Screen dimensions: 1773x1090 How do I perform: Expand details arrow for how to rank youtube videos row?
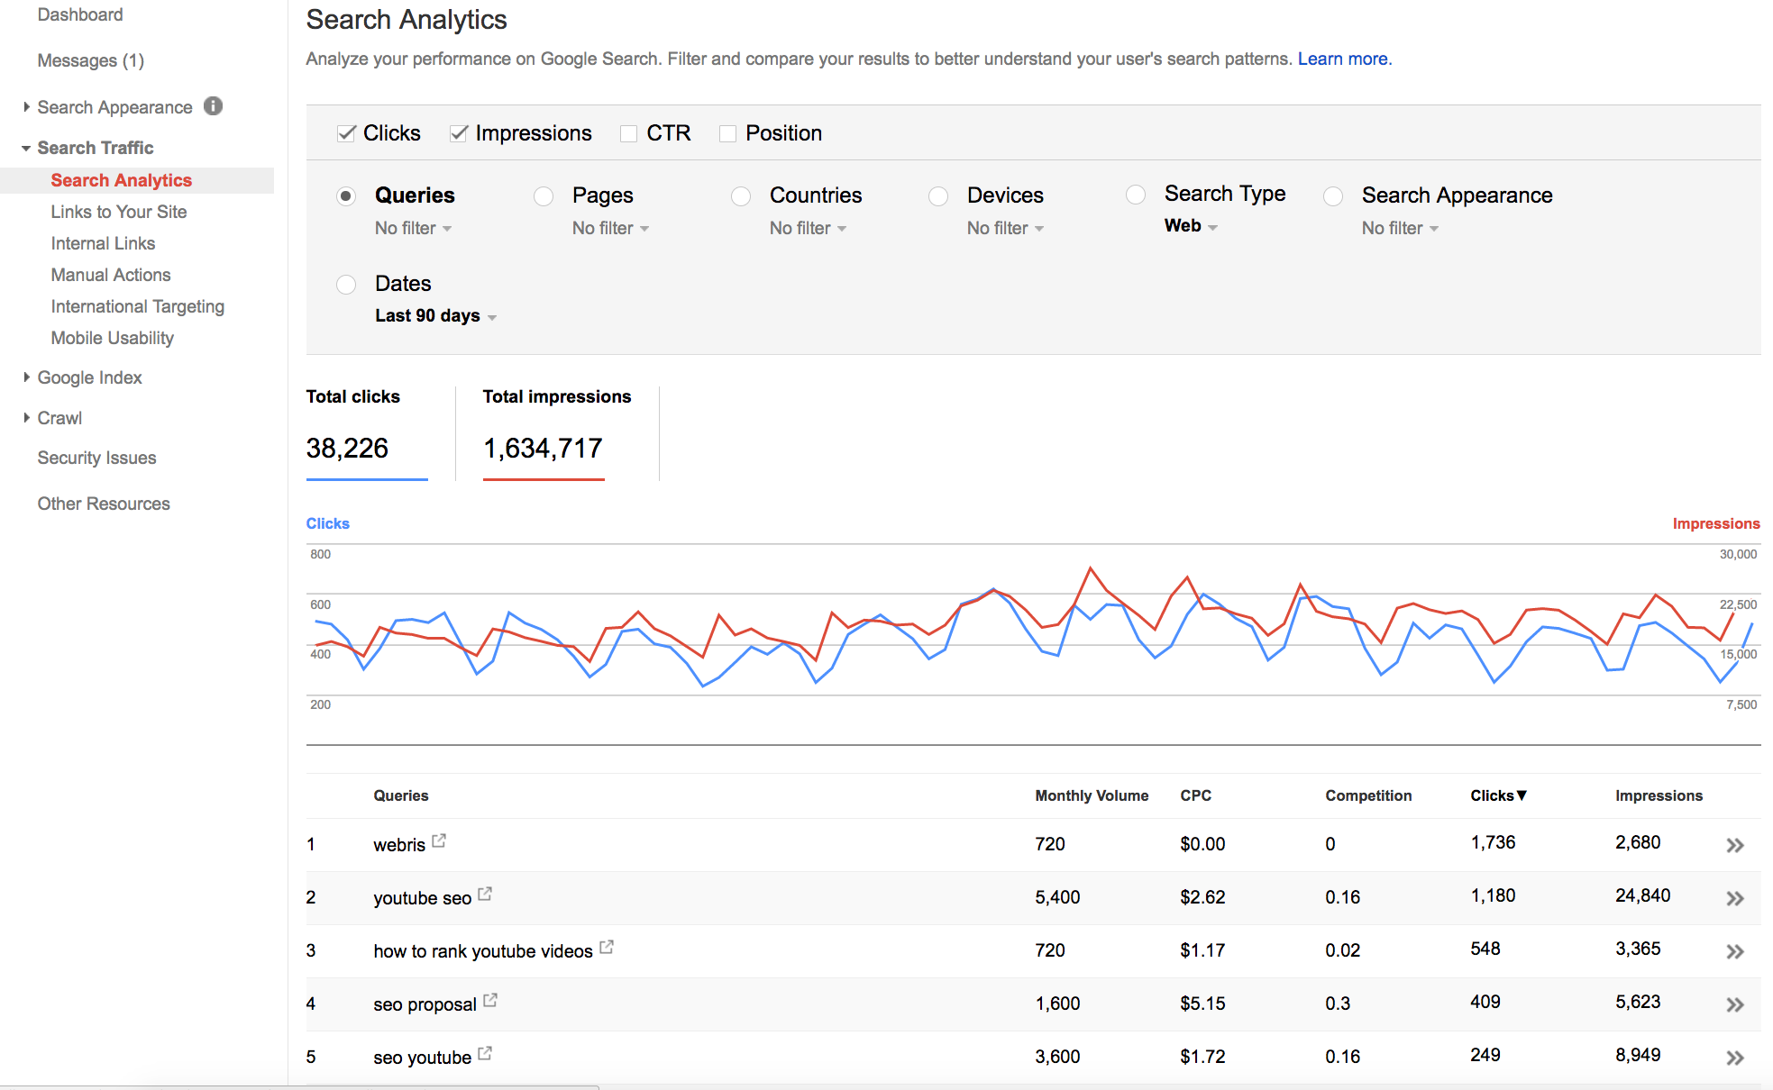[1735, 951]
